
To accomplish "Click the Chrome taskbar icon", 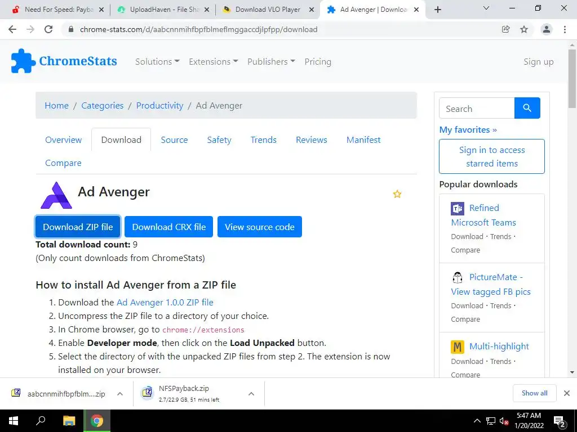I will tap(97, 421).
